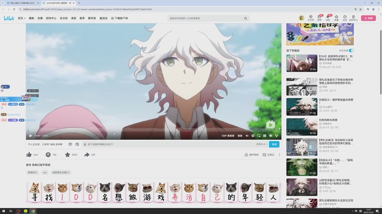Open 动态 feed icon
382x214 pixels.
328,18
